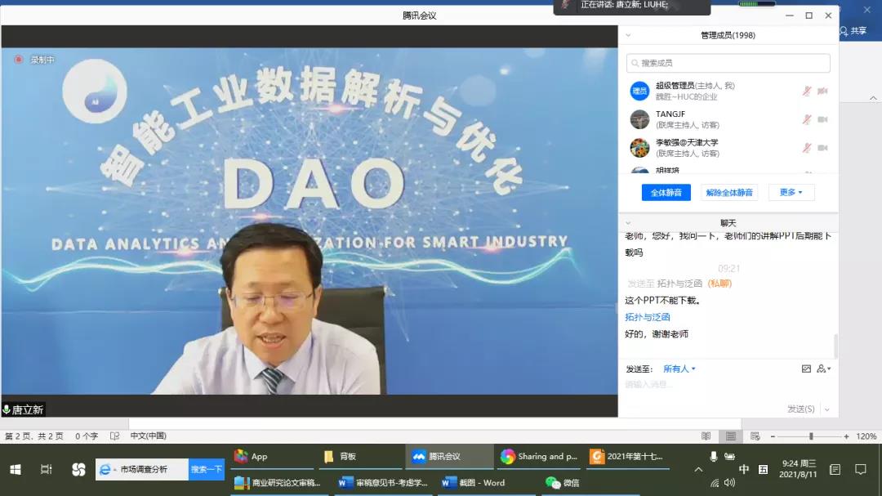Open chat permission settings person icon
882x496 pixels.
point(822,369)
